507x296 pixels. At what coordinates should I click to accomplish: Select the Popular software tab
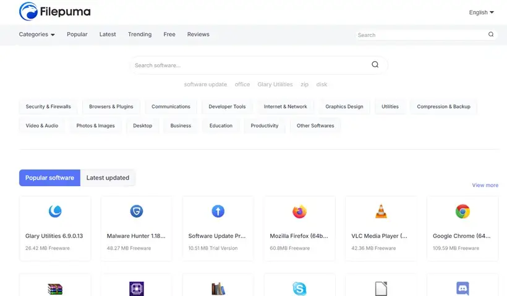[49, 178]
